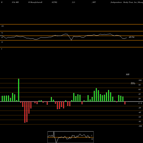The width and height of the screenshot is (143, 143).
Task: Click the deepest red histogram bar
Action: click(x=25, y=112)
